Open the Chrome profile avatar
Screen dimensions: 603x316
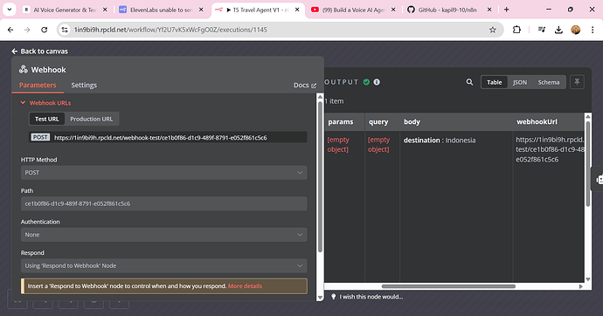[576, 30]
